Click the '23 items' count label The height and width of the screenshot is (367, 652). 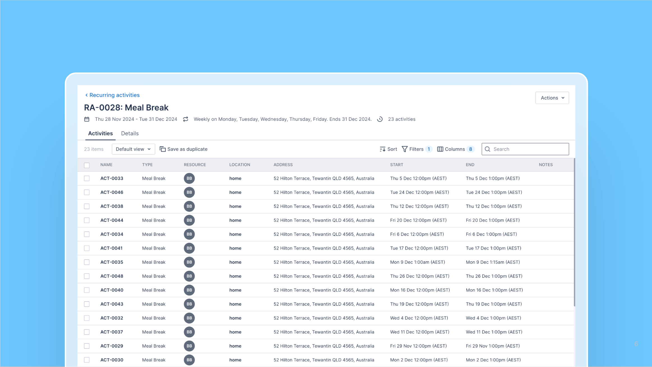tap(94, 149)
